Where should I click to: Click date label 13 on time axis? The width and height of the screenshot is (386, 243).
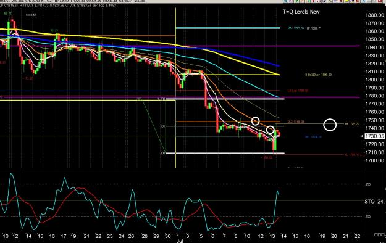tap(272, 236)
